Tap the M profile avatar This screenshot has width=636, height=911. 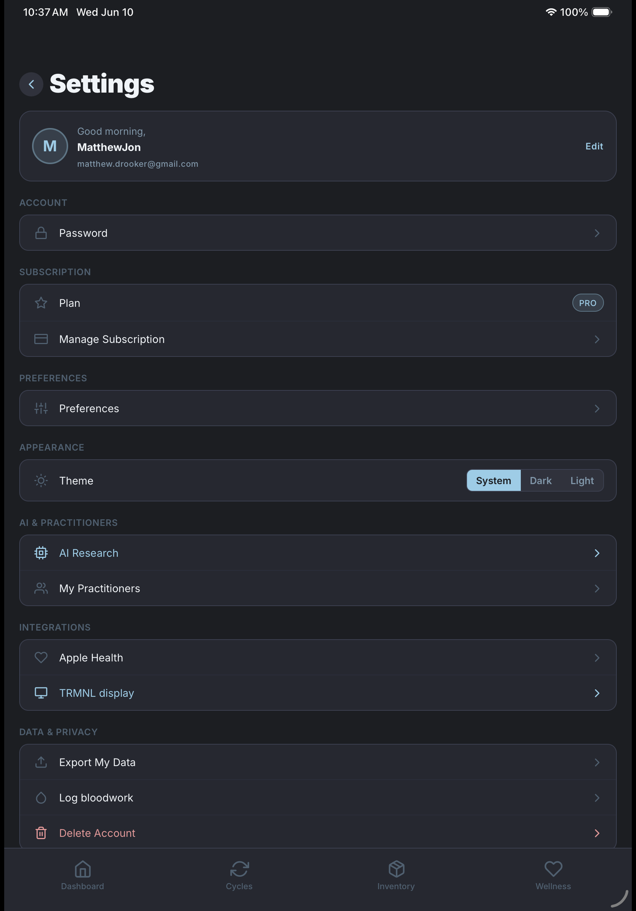(50, 146)
